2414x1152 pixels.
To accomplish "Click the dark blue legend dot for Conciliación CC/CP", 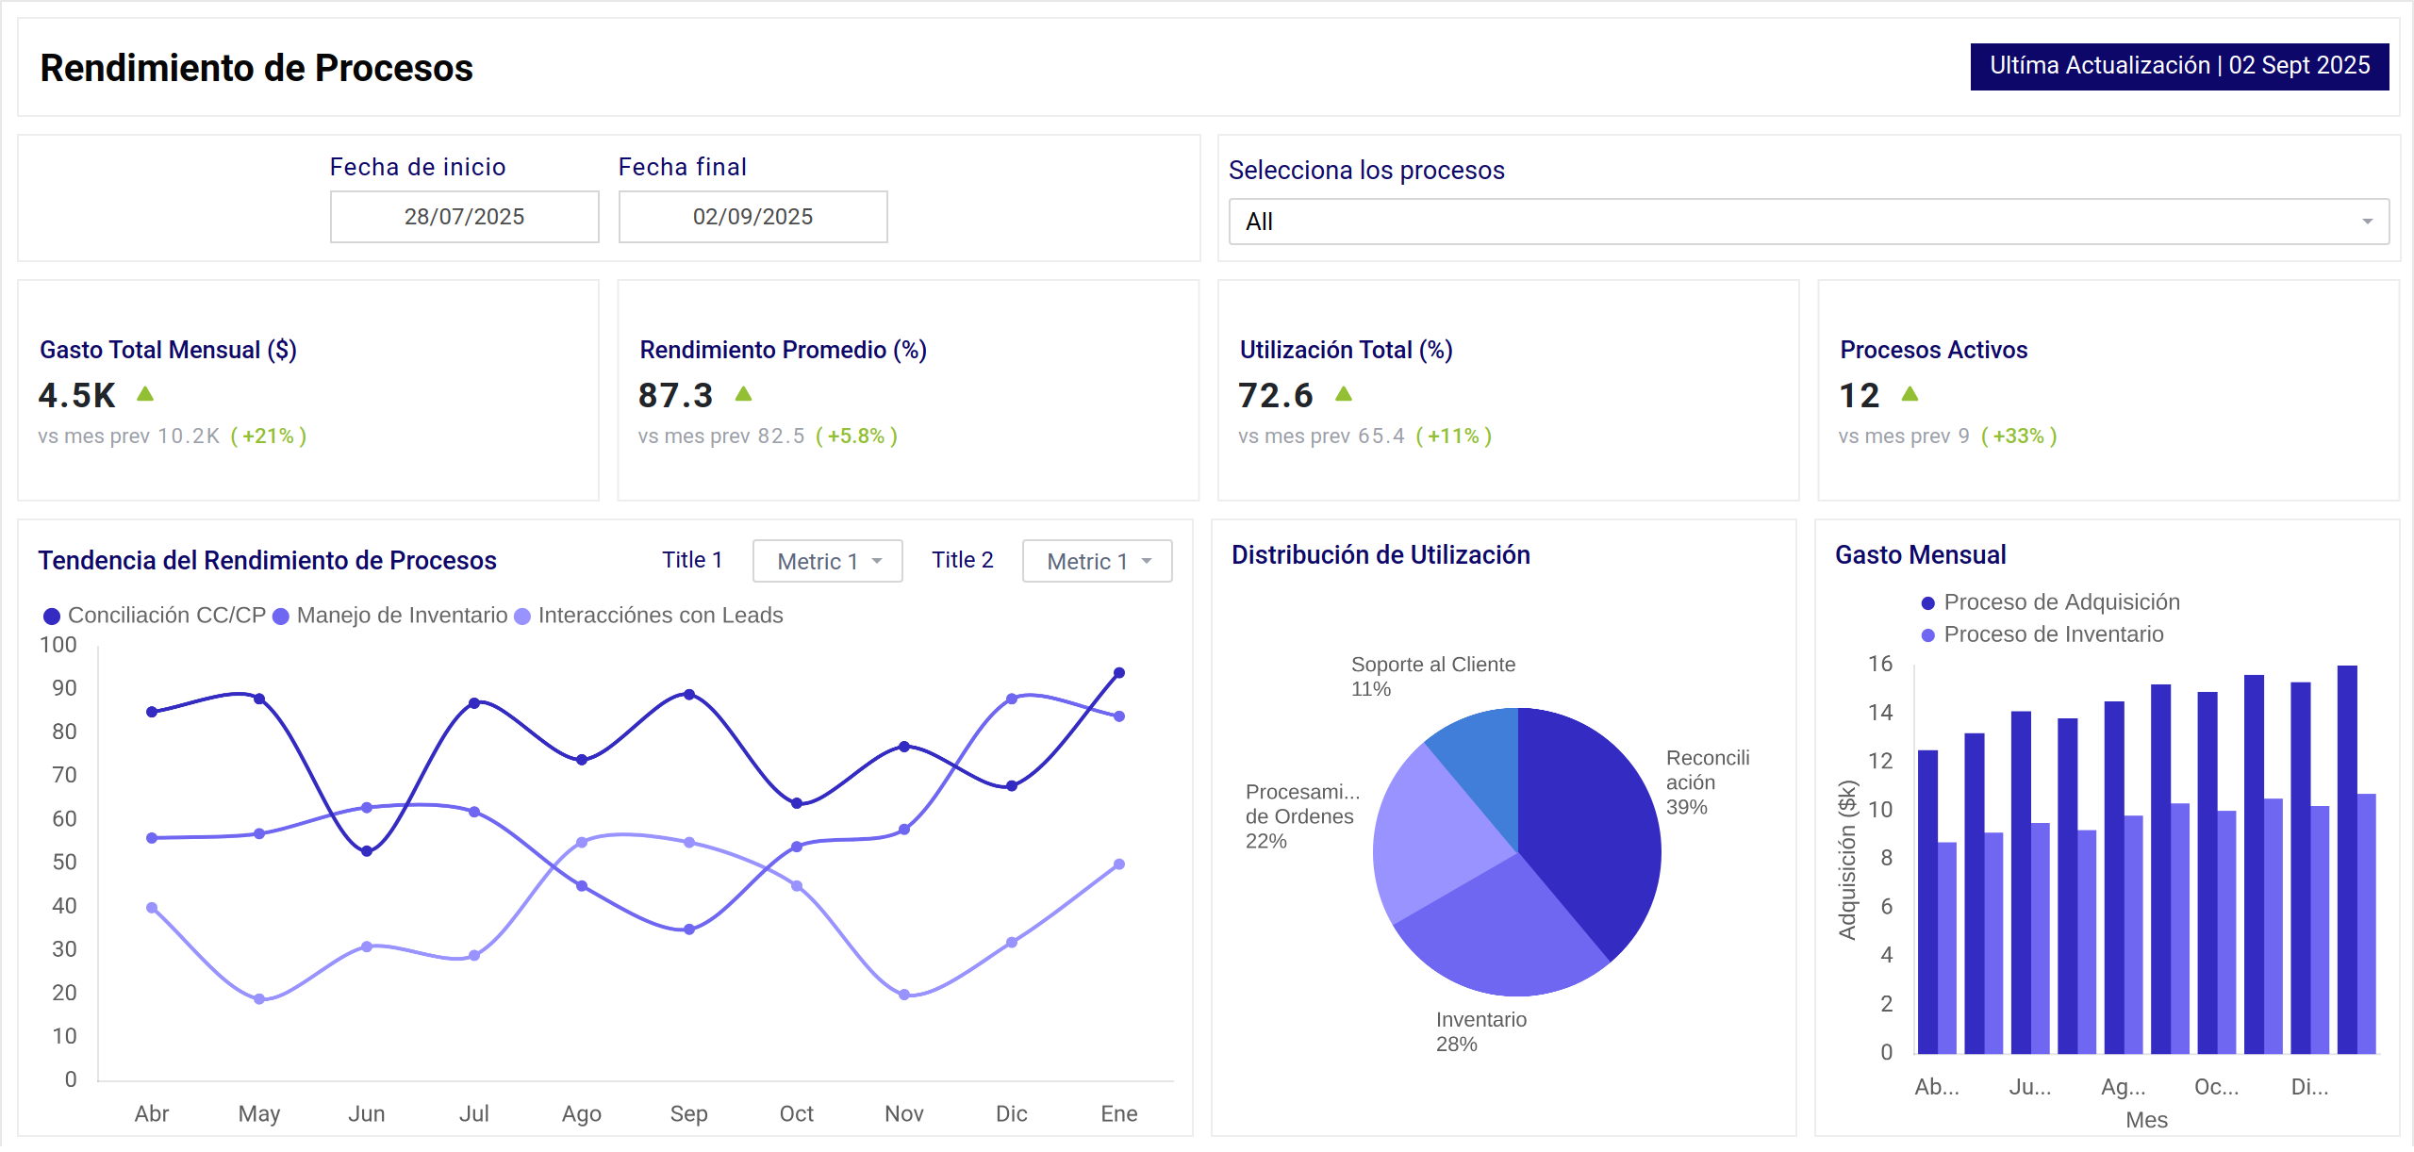I will click(52, 615).
